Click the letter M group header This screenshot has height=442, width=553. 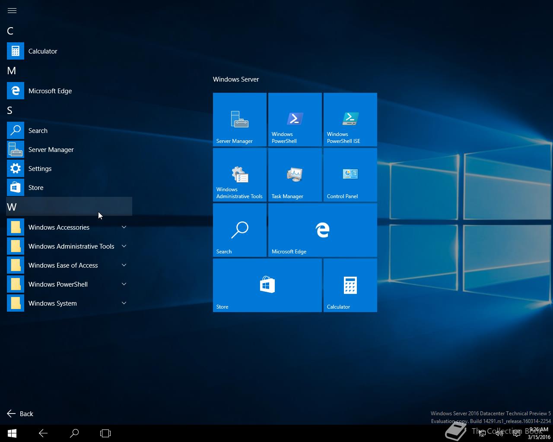coord(12,71)
